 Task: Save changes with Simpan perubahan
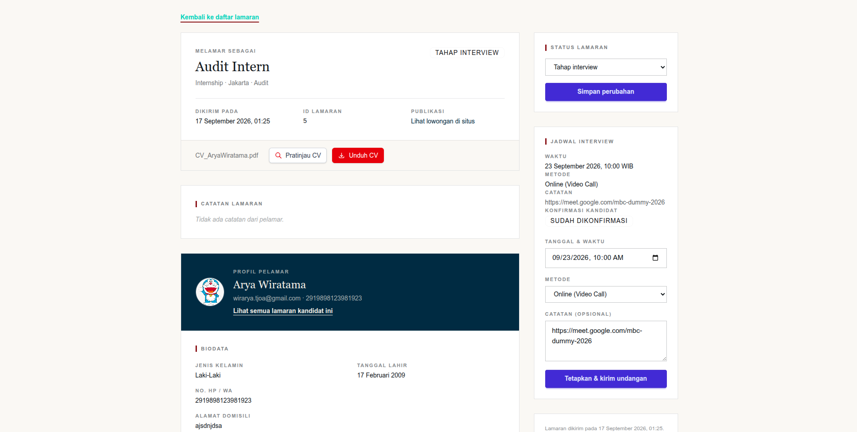pos(606,91)
